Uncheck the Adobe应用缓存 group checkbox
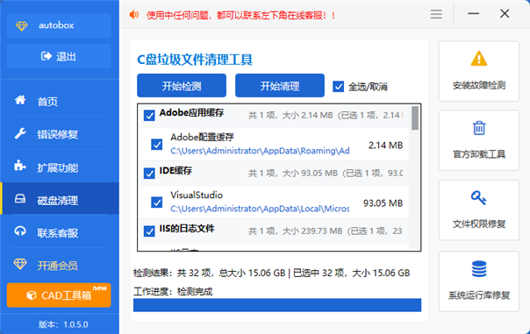 (149, 116)
